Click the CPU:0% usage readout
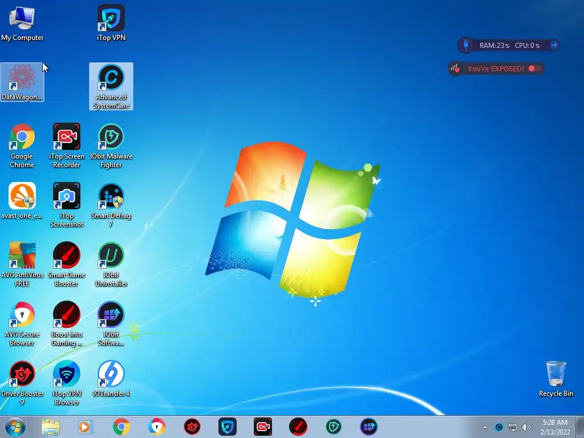This screenshot has height=438, width=584. point(527,46)
